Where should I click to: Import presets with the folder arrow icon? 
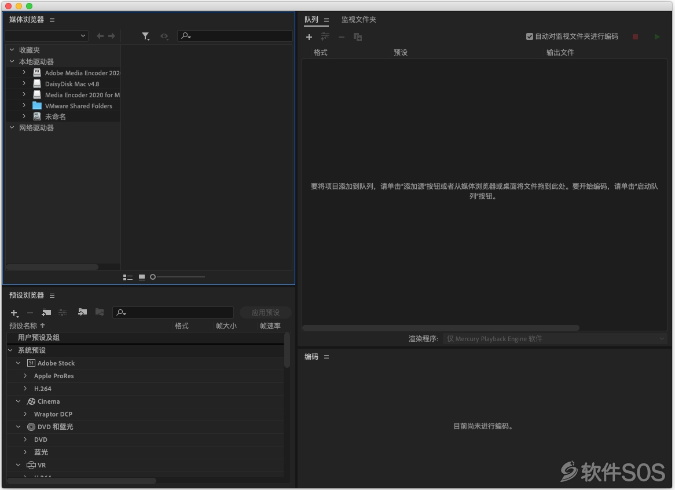pyautogui.click(x=82, y=312)
